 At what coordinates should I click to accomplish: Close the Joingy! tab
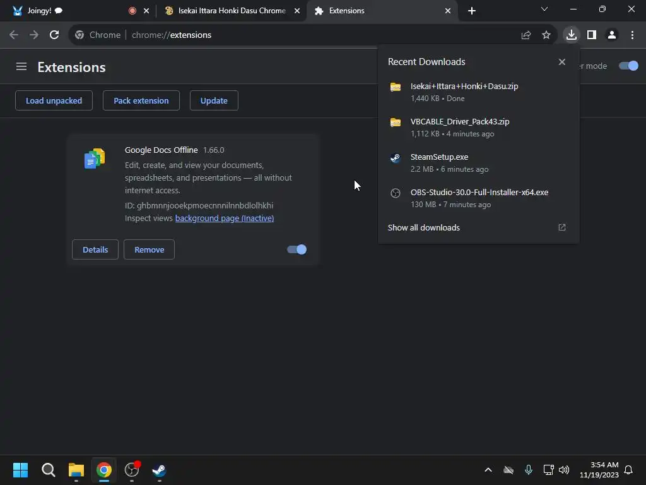[x=146, y=11]
